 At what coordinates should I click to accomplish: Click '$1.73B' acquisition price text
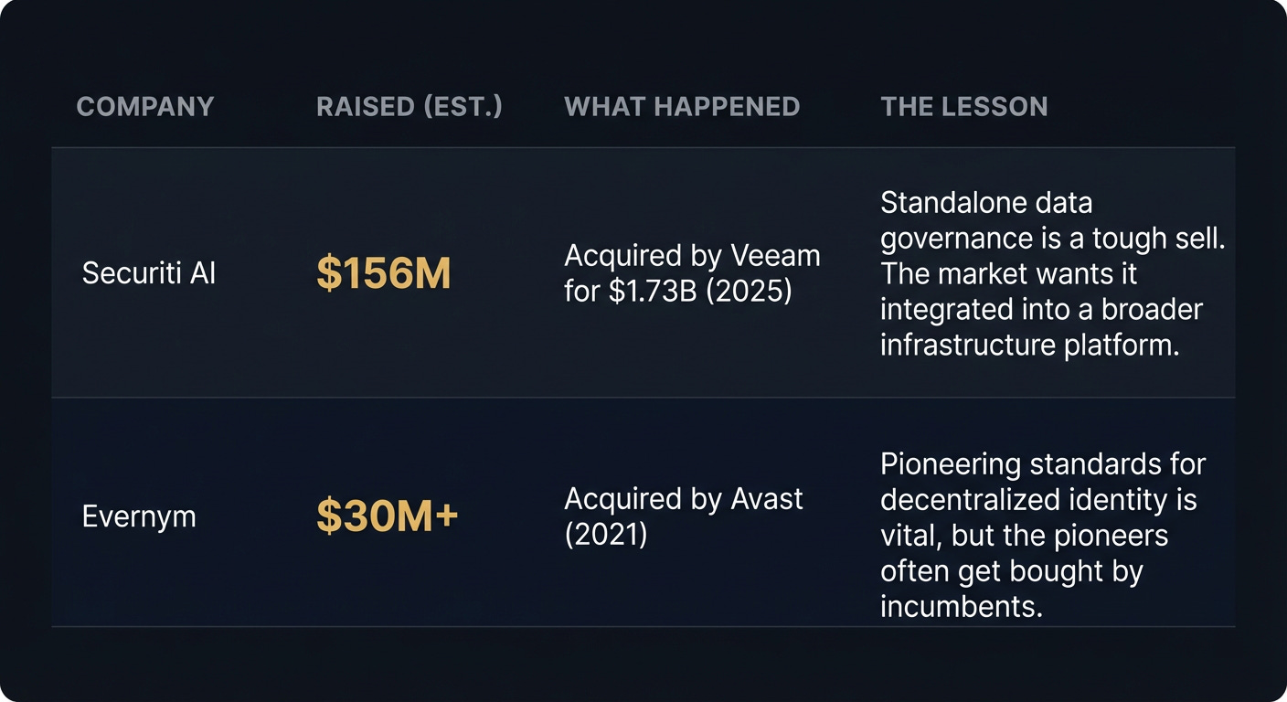[x=654, y=292]
